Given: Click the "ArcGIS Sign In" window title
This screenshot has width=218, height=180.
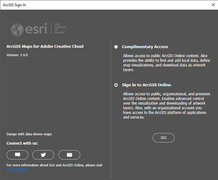Looking at the screenshot, I should pyautogui.click(x=14, y=5).
